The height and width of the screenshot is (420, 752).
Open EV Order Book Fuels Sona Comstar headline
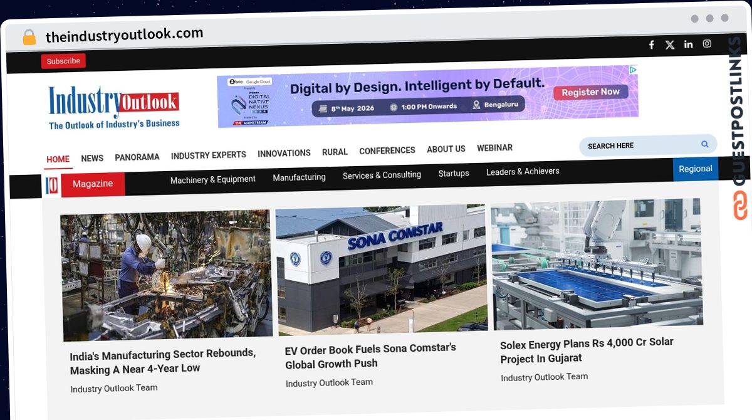click(x=370, y=356)
